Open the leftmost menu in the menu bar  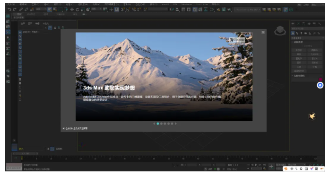click(x=11, y=4)
